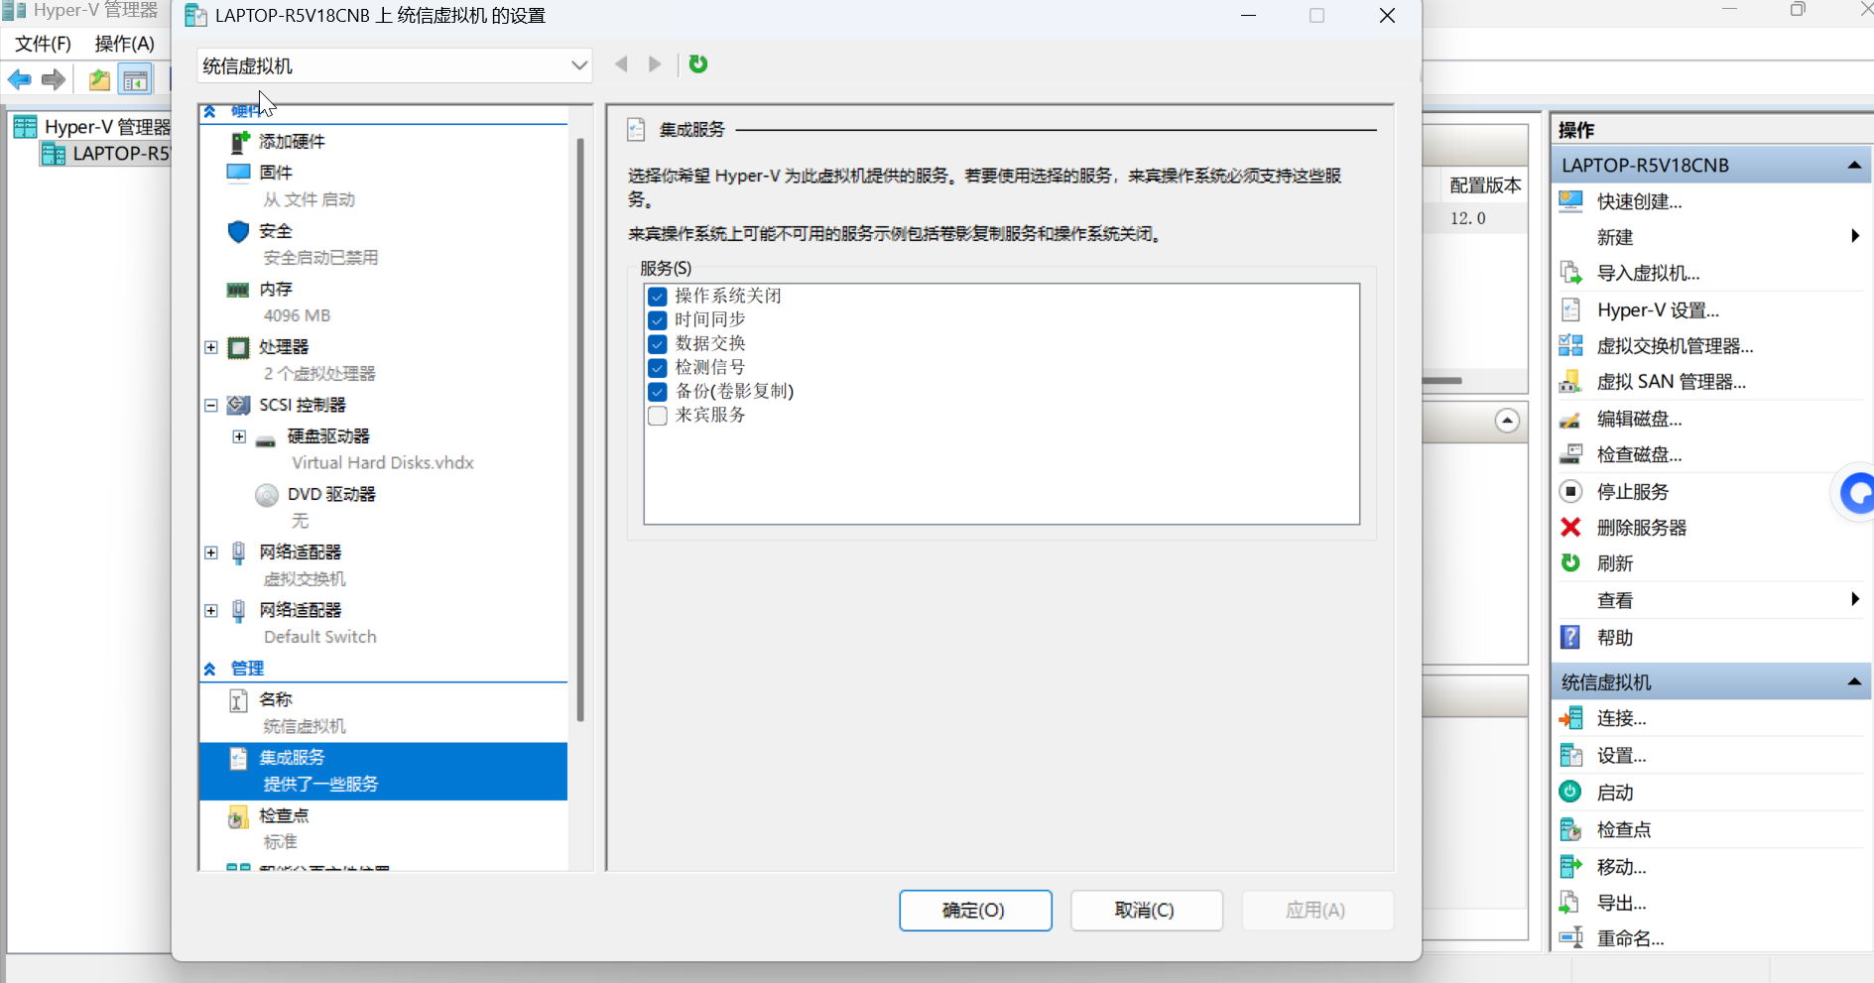The width and height of the screenshot is (1874, 983).
Task: Expand the 网络适配器 Default Switch node
Action: pos(211,610)
